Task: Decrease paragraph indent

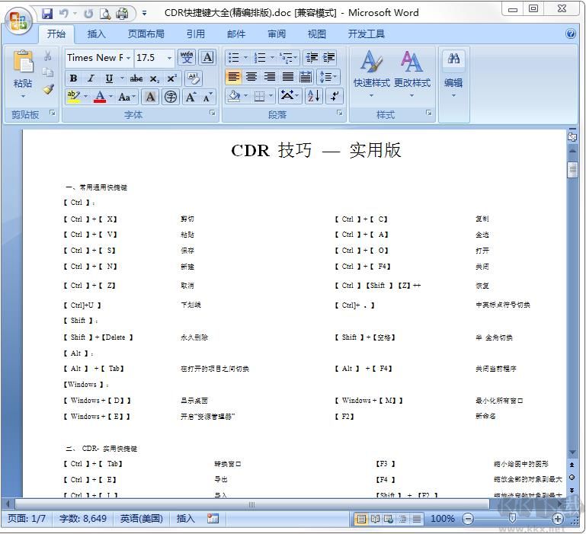Action: click(x=312, y=58)
